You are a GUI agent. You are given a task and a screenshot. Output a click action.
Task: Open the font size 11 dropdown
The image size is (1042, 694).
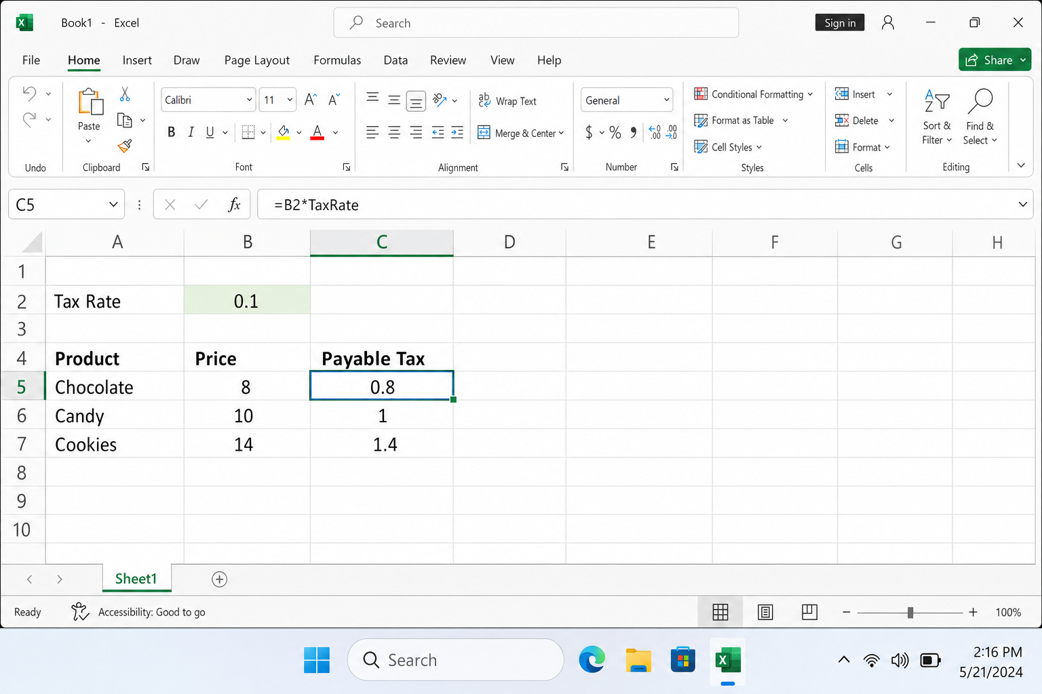tap(290, 100)
